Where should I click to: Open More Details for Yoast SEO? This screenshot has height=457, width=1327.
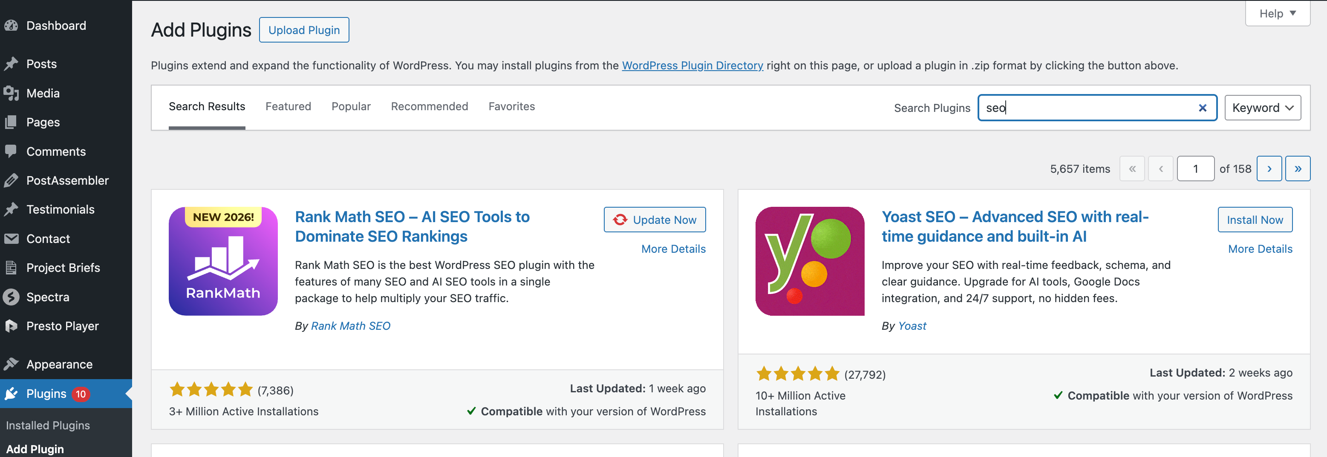pos(1260,249)
